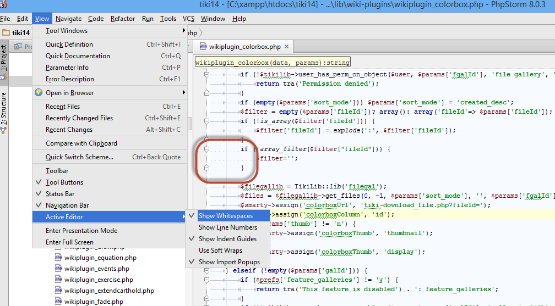555x306 pixels.
Task: Uncheck Status Bar in View menu
Action: pyautogui.click(x=110, y=193)
